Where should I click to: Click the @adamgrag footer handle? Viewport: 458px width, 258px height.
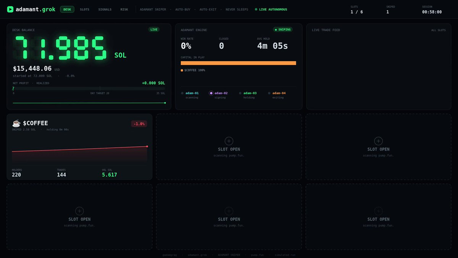coord(170,255)
